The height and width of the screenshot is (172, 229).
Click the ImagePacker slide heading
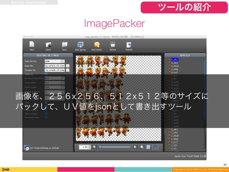pos(114,23)
